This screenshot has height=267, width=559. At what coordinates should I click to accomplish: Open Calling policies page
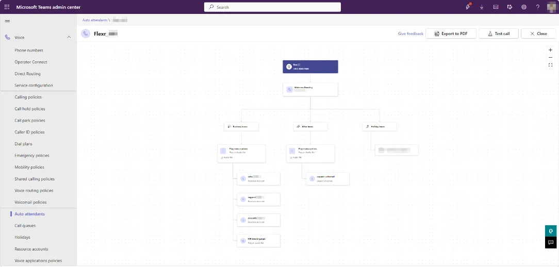tap(28, 97)
